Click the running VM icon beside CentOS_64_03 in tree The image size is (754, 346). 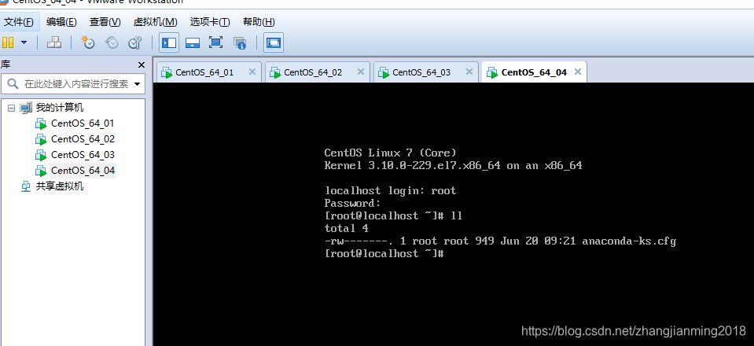(x=41, y=156)
